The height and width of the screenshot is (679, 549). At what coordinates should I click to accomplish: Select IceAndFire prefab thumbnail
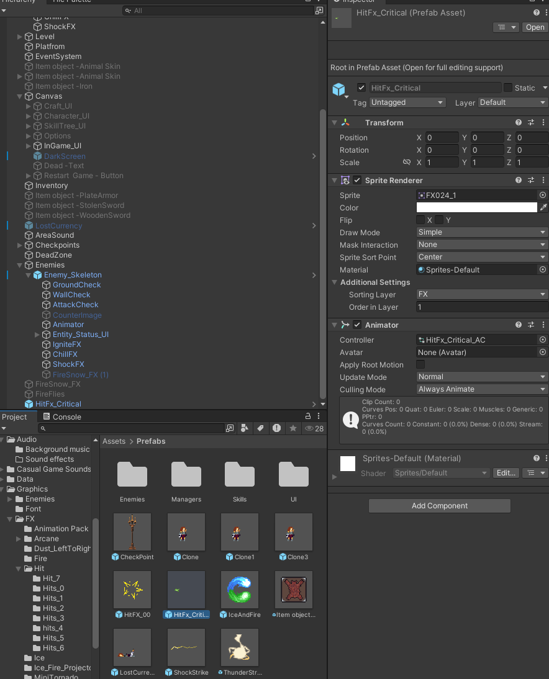point(240,590)
